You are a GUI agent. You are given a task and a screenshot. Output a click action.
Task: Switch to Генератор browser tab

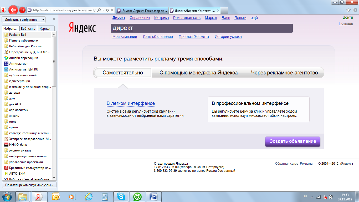click(142, 11)
